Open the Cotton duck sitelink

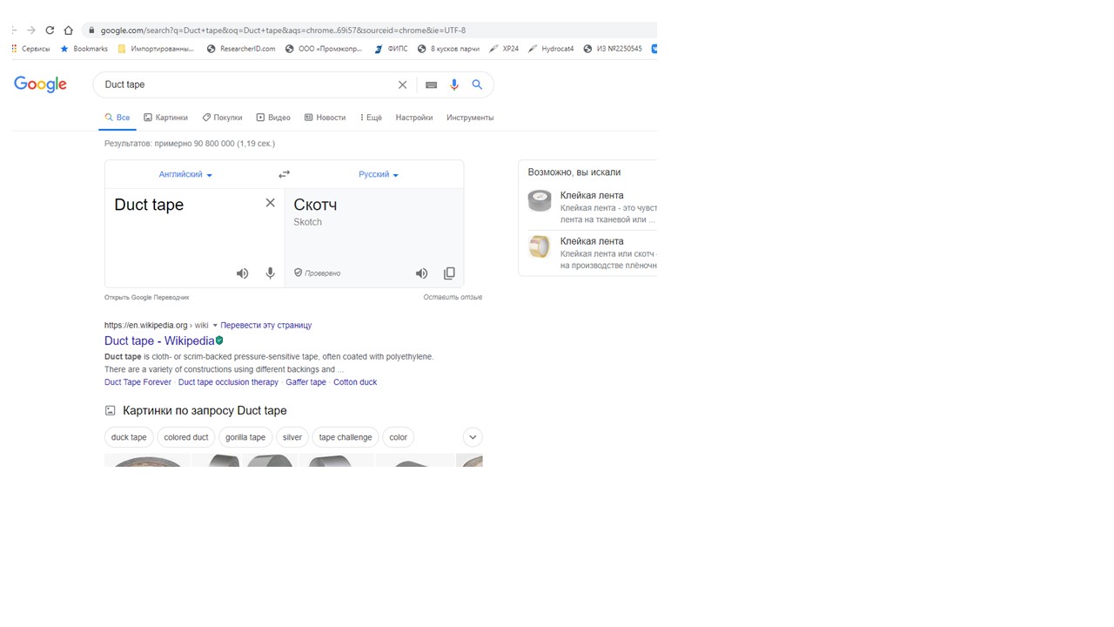point(355,382)
